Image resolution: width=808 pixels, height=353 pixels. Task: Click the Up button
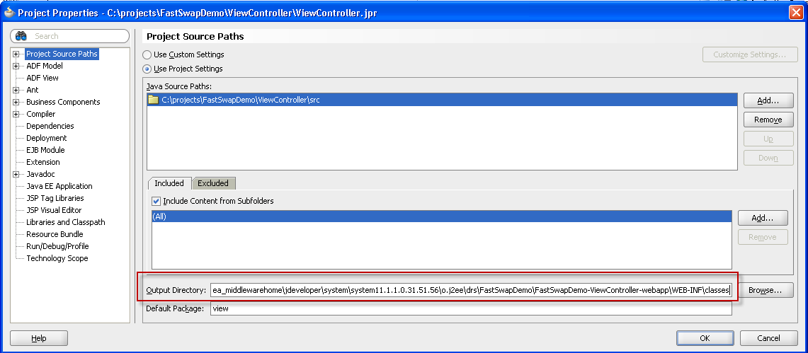click(x=768, y=139)
